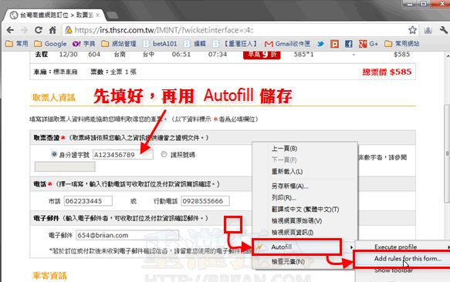The width and height of the screenshot is (450, 282).
Task: Select the 護照號碼 radio button
Action: tap(164, 154)
